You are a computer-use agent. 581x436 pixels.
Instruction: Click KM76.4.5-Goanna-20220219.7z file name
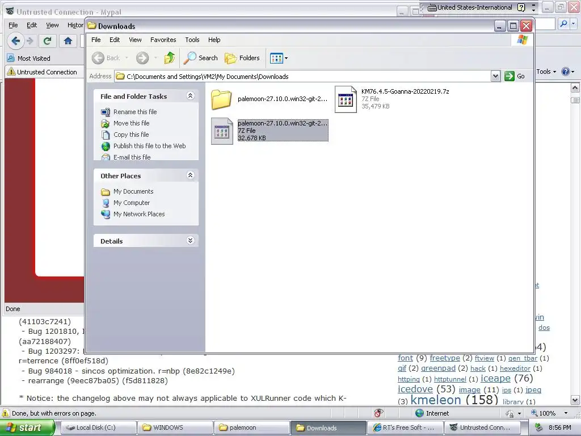coord(405,91)
